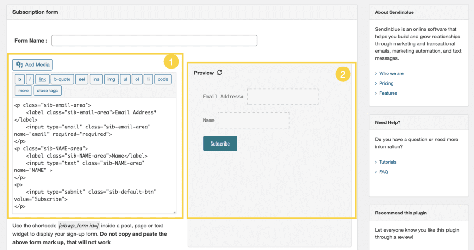Viewport: 474px width, 250px height.
Task: Click the close tags button
Action: (x=48, y=91)
